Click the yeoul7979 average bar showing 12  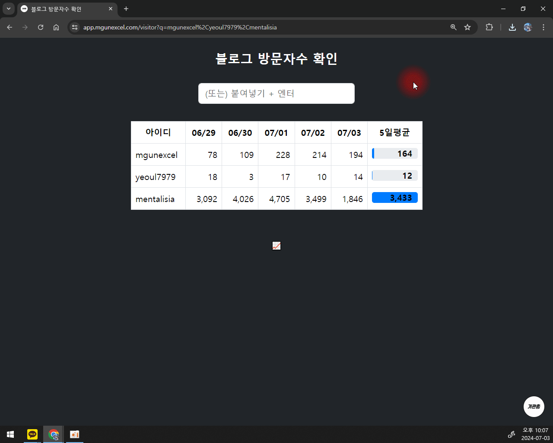[395, 176]
